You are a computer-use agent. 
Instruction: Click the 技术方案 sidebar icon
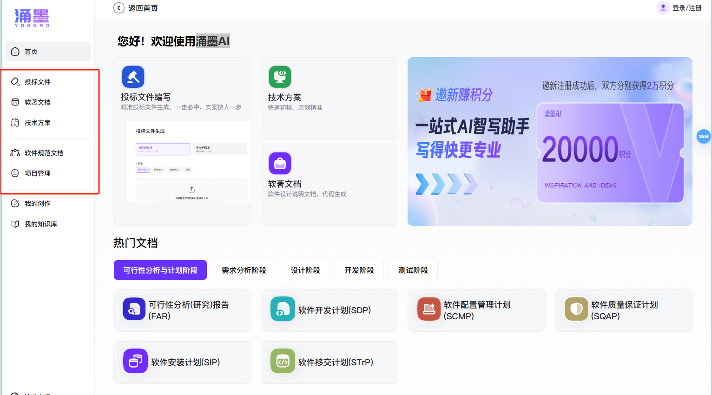pos(15,123)
